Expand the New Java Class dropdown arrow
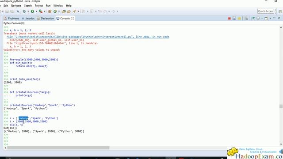The width and height of the screenshot is (283, 159). click(x=59, y=11)
